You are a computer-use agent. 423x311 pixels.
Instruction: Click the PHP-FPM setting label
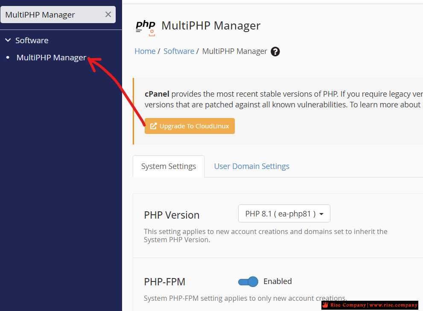pyautogui.click(x=165, y=282)
